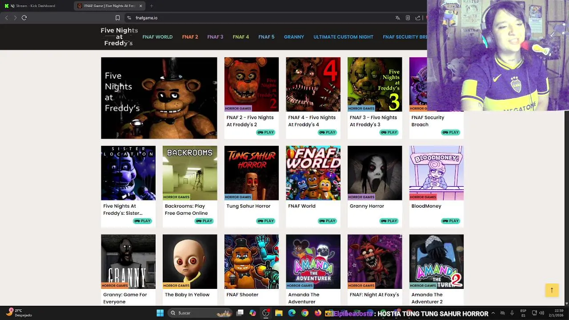Image resolution: width=569 pixels, height=320 pixels.
Task: Open a new browser tab with plus icon
Action: (151, 6)
